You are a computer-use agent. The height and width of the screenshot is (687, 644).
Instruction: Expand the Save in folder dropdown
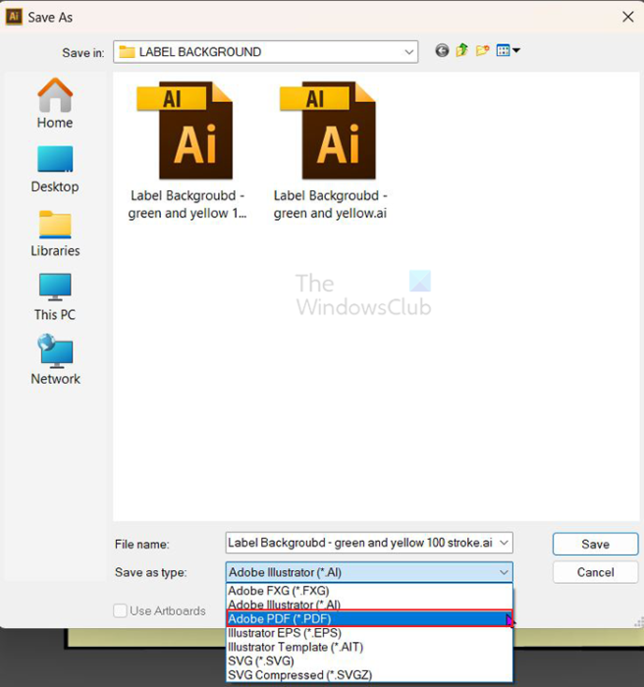click(408, 52)
